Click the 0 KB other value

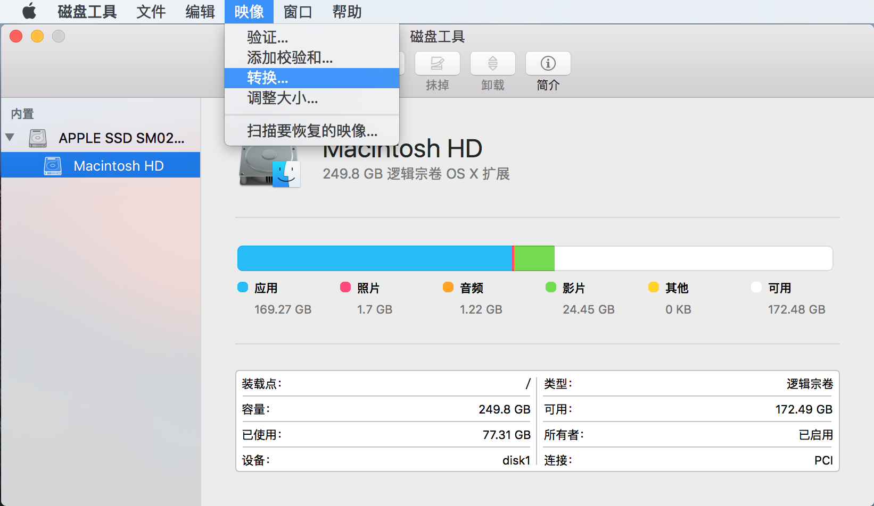coord(678,309)
